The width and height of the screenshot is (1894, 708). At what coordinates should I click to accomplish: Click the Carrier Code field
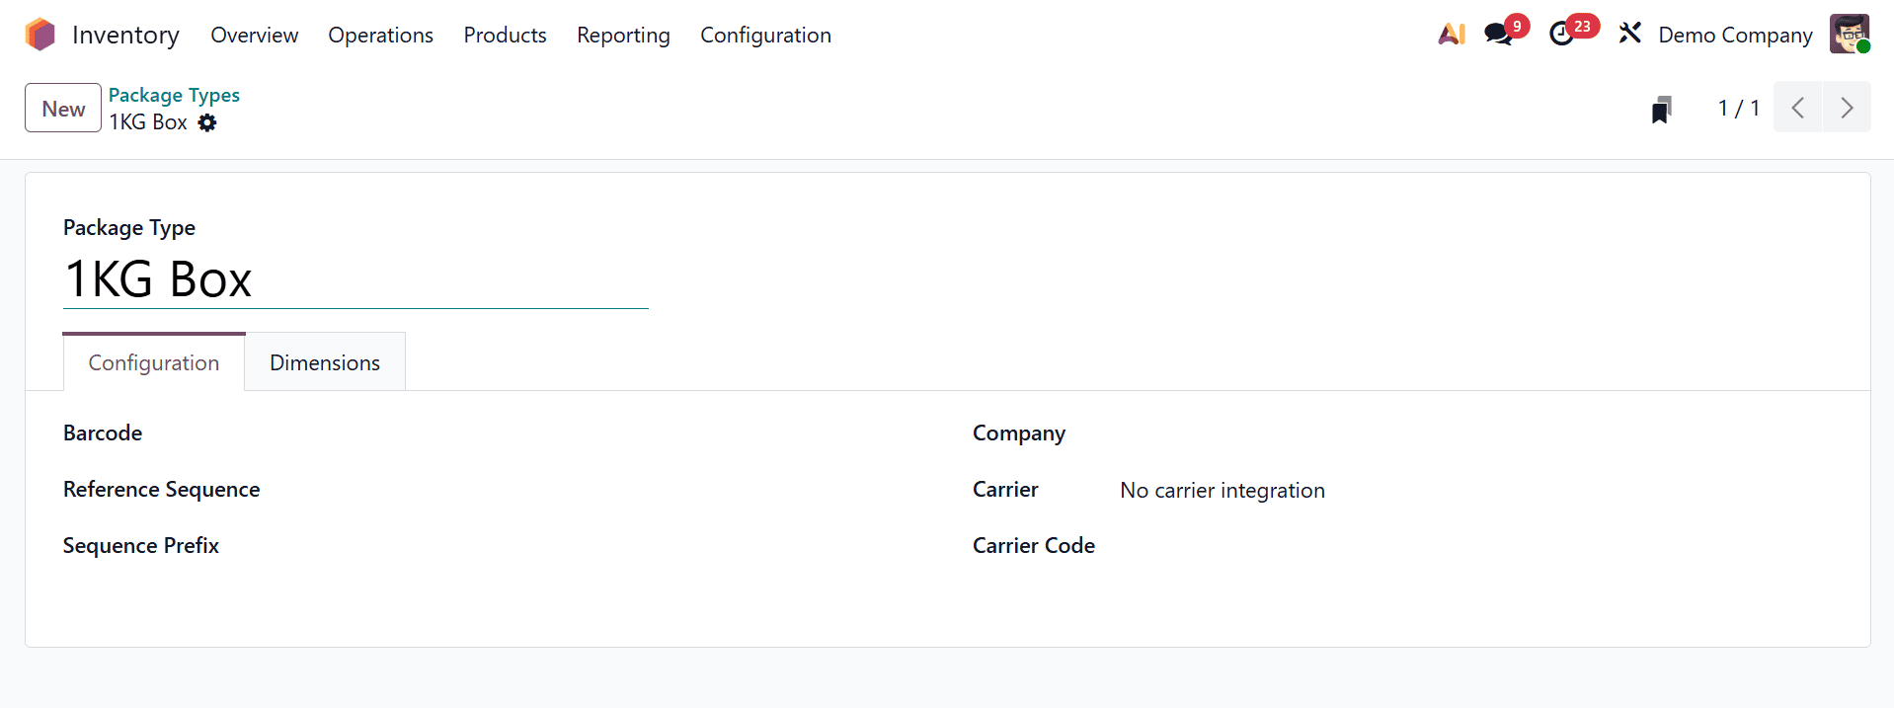(x=1475, y=545)
